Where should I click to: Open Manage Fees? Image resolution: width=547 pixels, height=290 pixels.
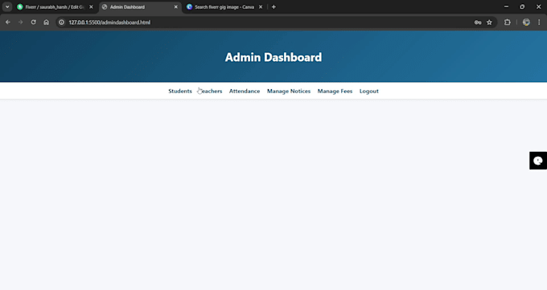335,91
